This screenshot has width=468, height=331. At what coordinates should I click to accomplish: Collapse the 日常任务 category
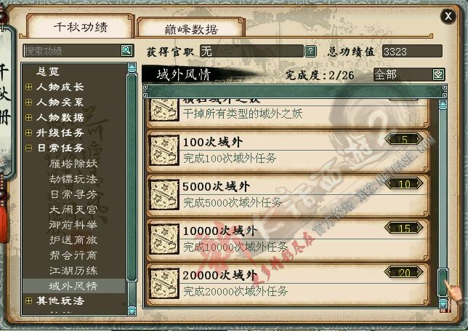28,148
